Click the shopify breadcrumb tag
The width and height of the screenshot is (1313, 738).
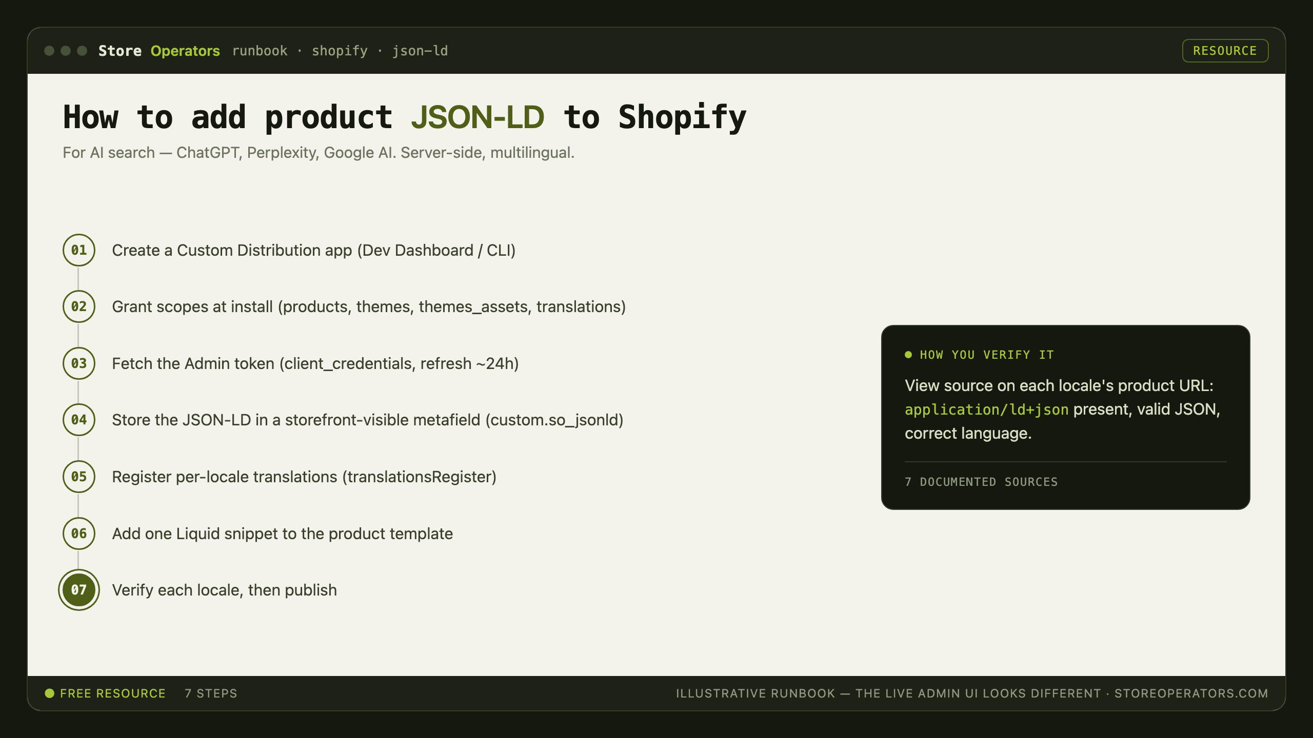[340, 51]
